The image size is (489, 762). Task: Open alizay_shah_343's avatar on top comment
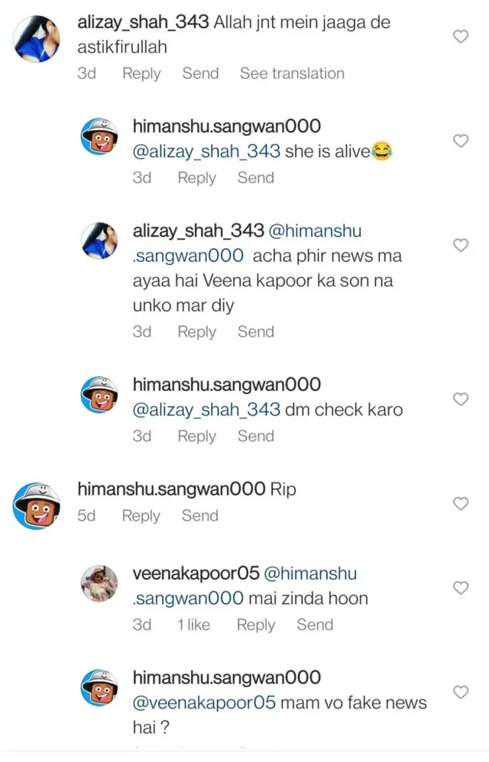coord(36,37)
